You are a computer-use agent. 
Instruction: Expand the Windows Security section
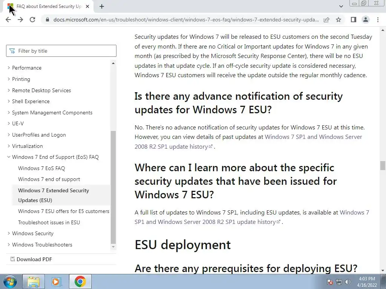30,233
